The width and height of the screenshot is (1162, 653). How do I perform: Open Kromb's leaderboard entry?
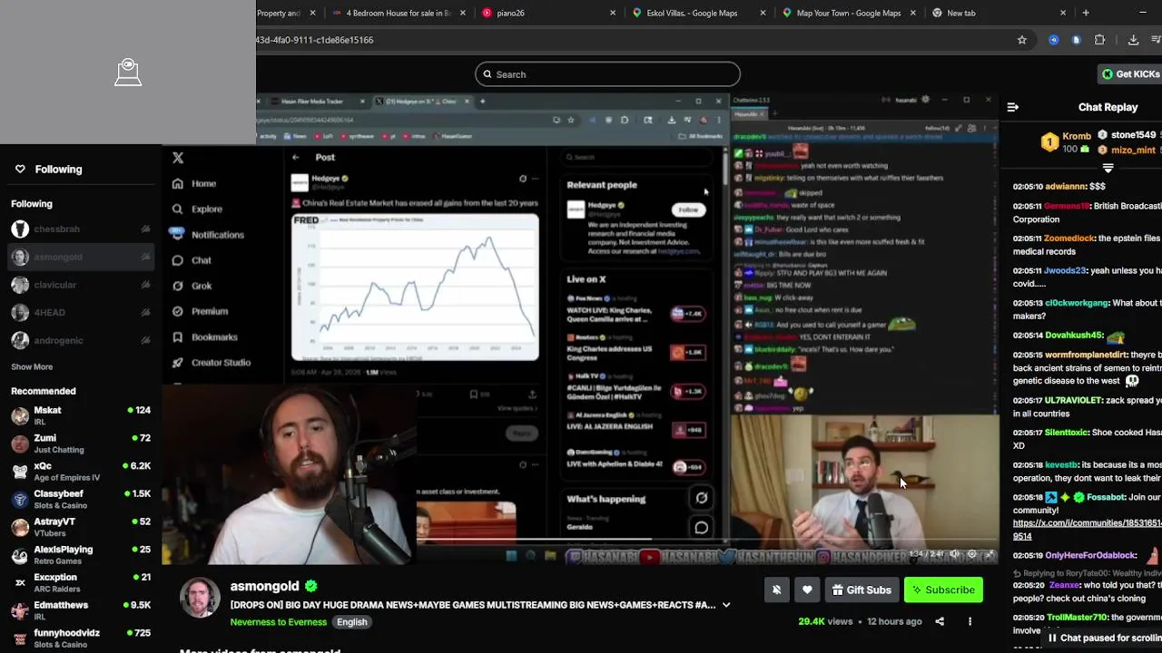pos(1065,142)
